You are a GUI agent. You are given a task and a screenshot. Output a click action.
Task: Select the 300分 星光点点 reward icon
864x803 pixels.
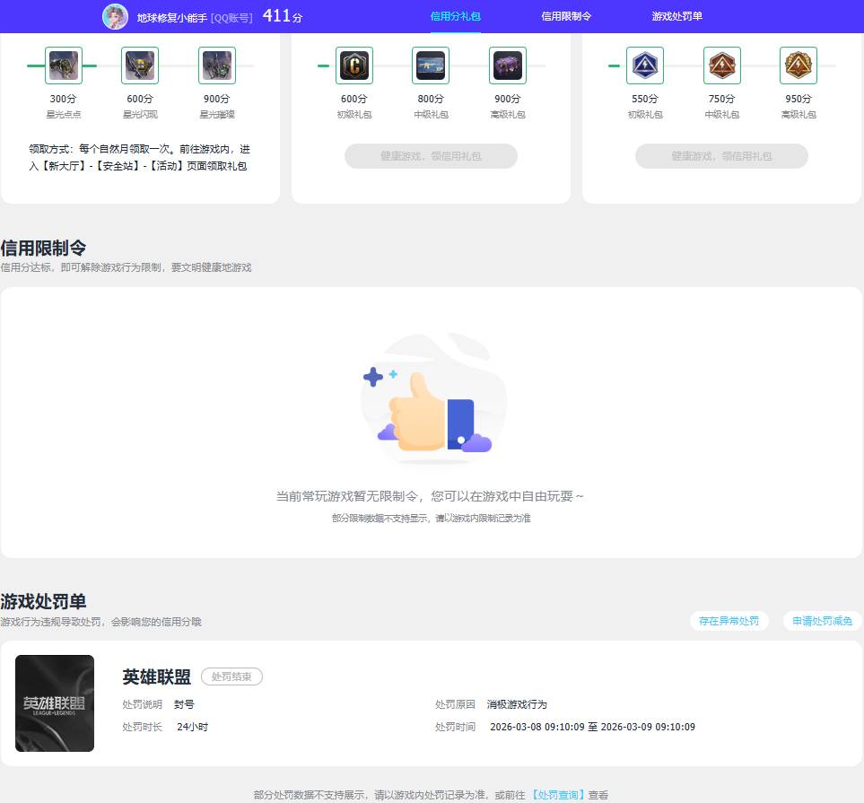pos(64,65)
